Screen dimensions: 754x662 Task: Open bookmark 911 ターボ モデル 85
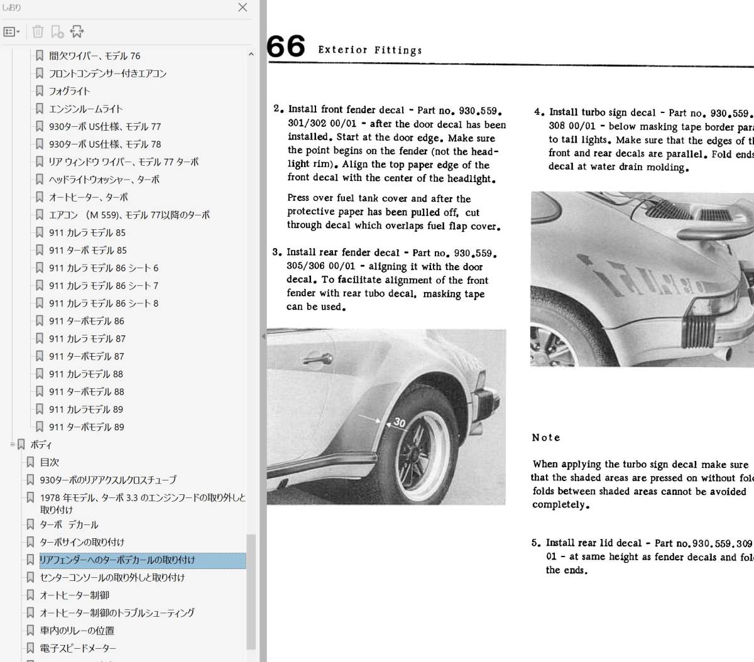(87, 250)
